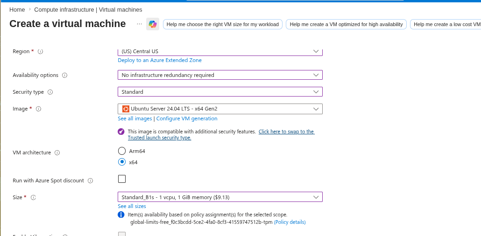Click the Create a virtual machine heading
Screen dimensions: 481x236
pos(68,24)
